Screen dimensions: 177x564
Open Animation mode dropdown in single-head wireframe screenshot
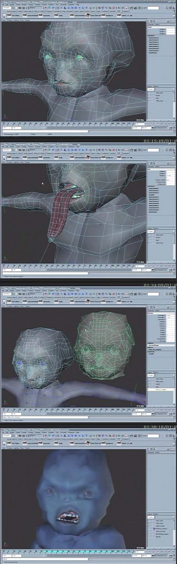coord(8,8)
